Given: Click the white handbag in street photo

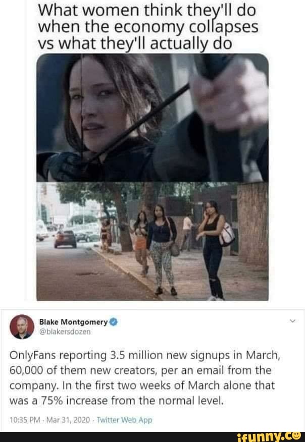Looking at the screenshot, I should [227, 235].
